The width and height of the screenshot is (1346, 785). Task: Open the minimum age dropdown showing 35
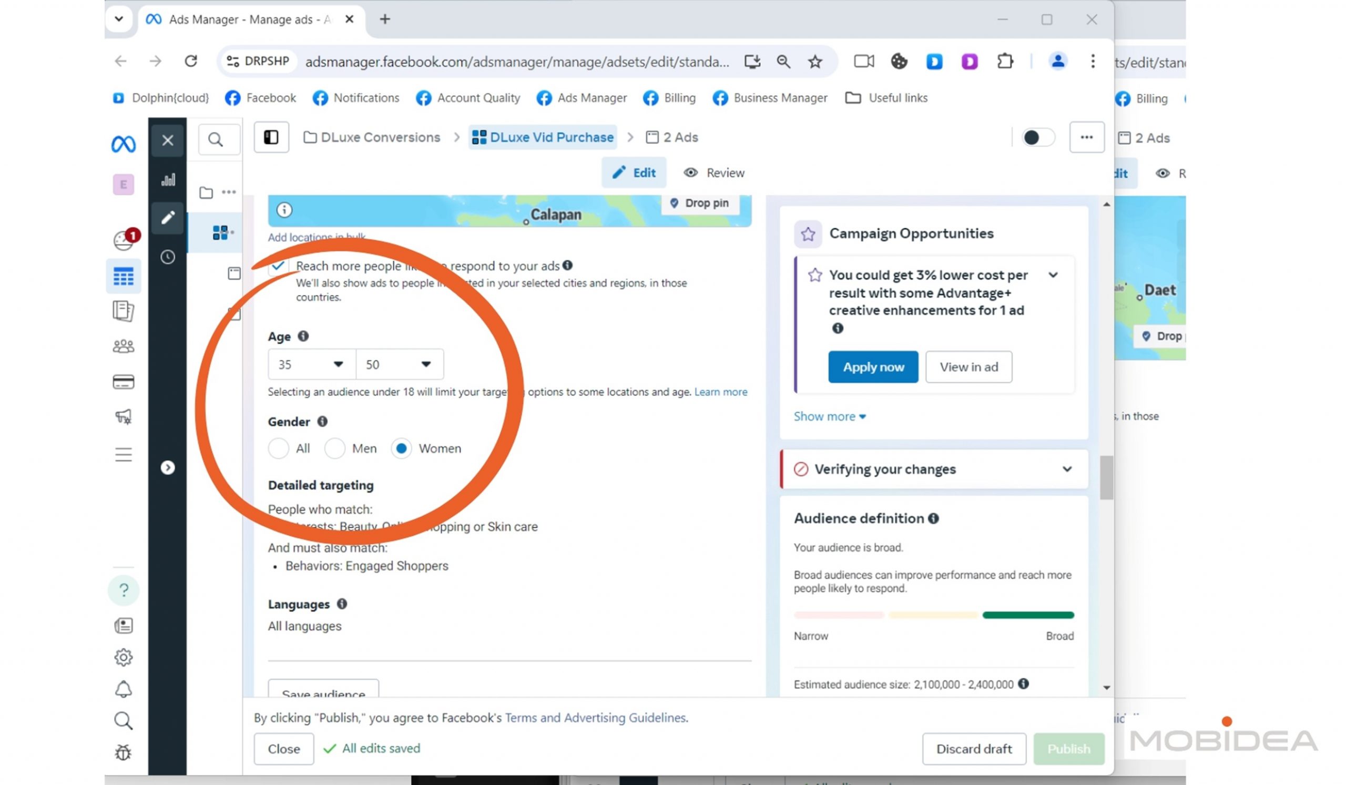[x=312, y=365]
